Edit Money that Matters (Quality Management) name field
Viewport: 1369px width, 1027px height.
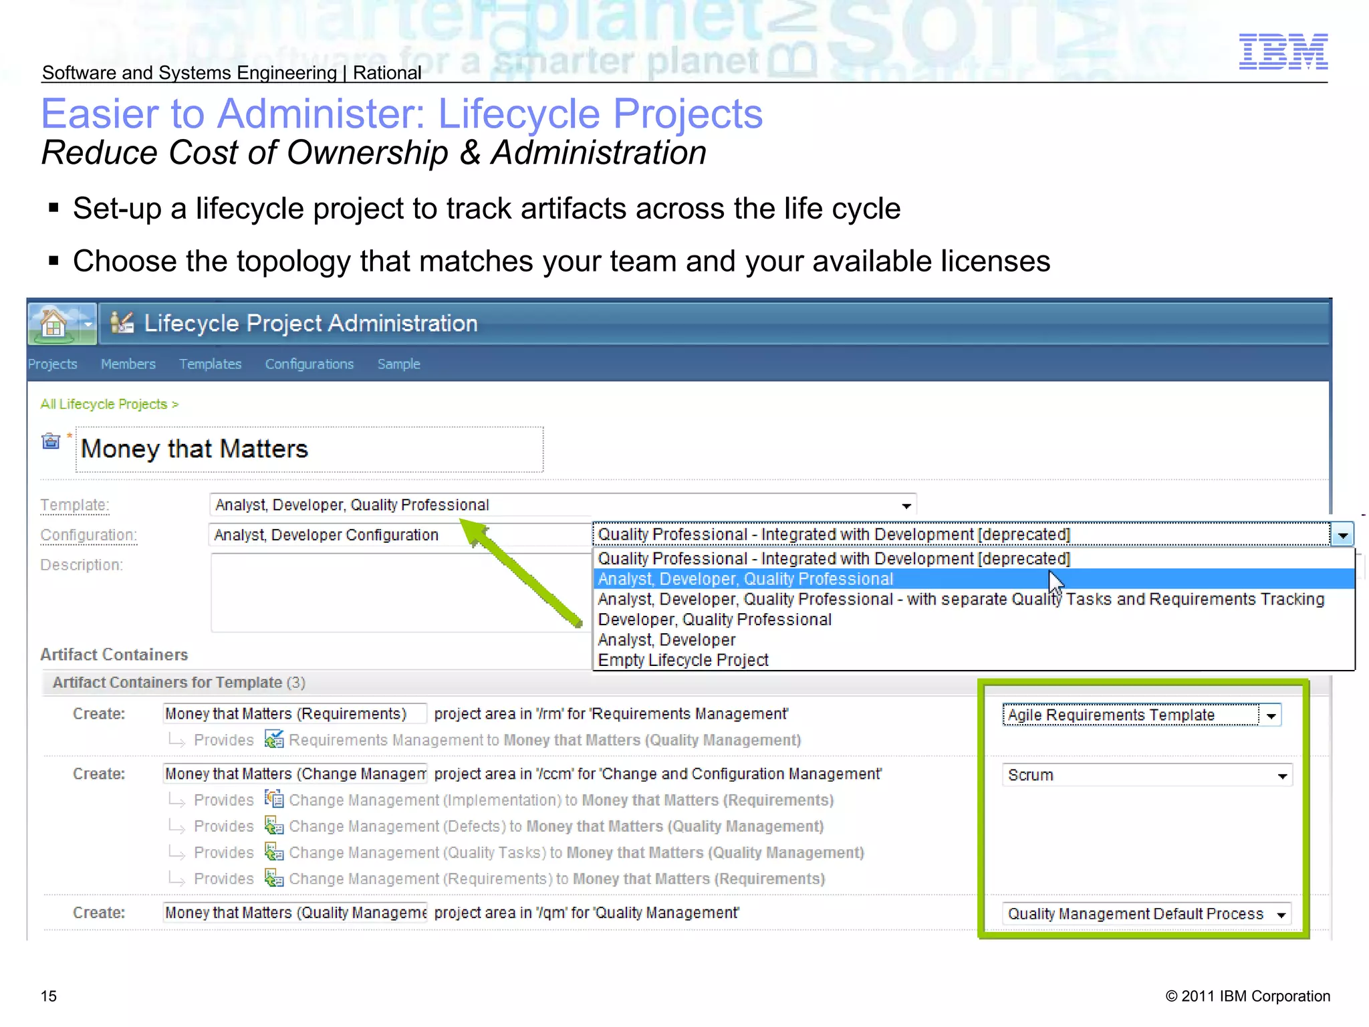click(x=295, y=913)
